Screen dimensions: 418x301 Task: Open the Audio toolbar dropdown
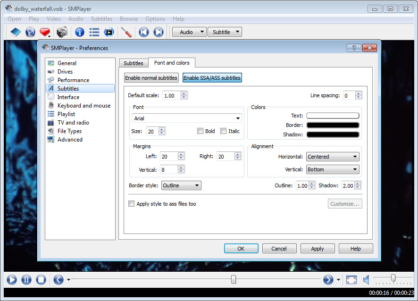(189, 32)
